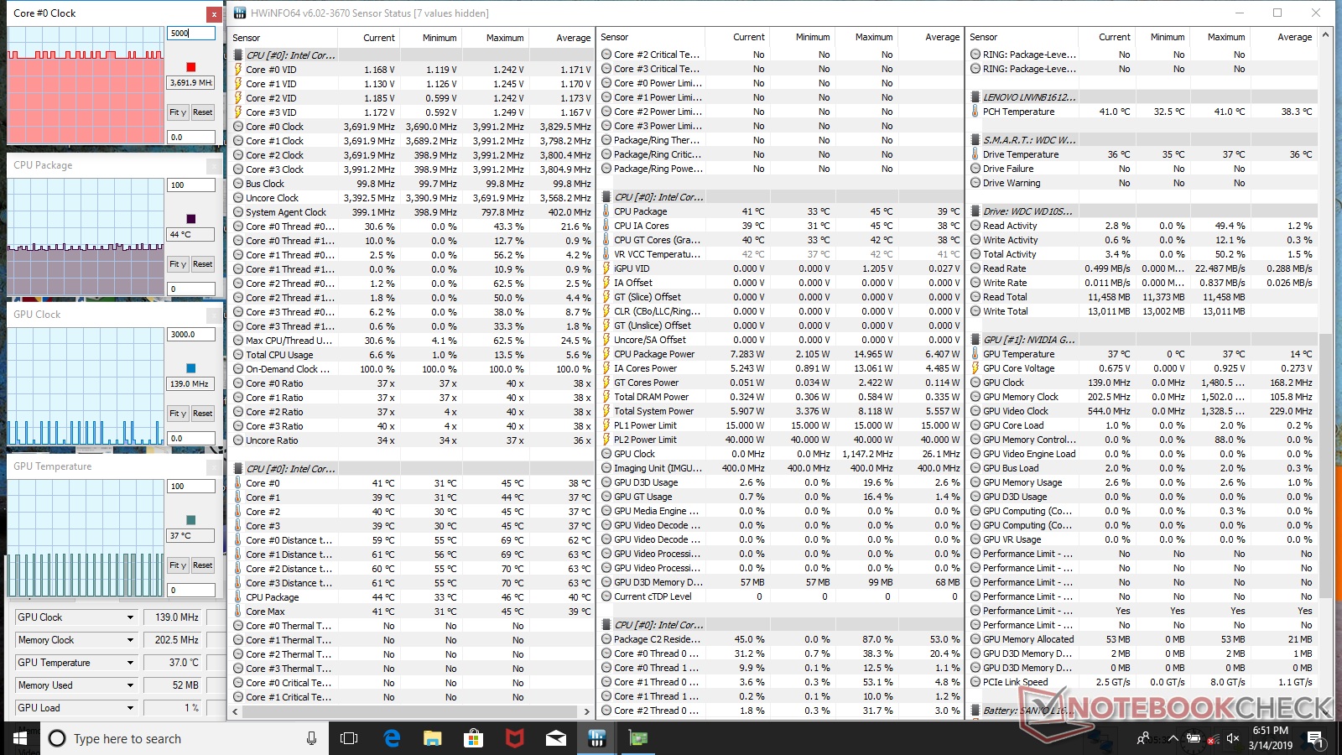1342x755 pixels.
Task: Click the Maximum column header in right panel
Action: (1221, 37)
